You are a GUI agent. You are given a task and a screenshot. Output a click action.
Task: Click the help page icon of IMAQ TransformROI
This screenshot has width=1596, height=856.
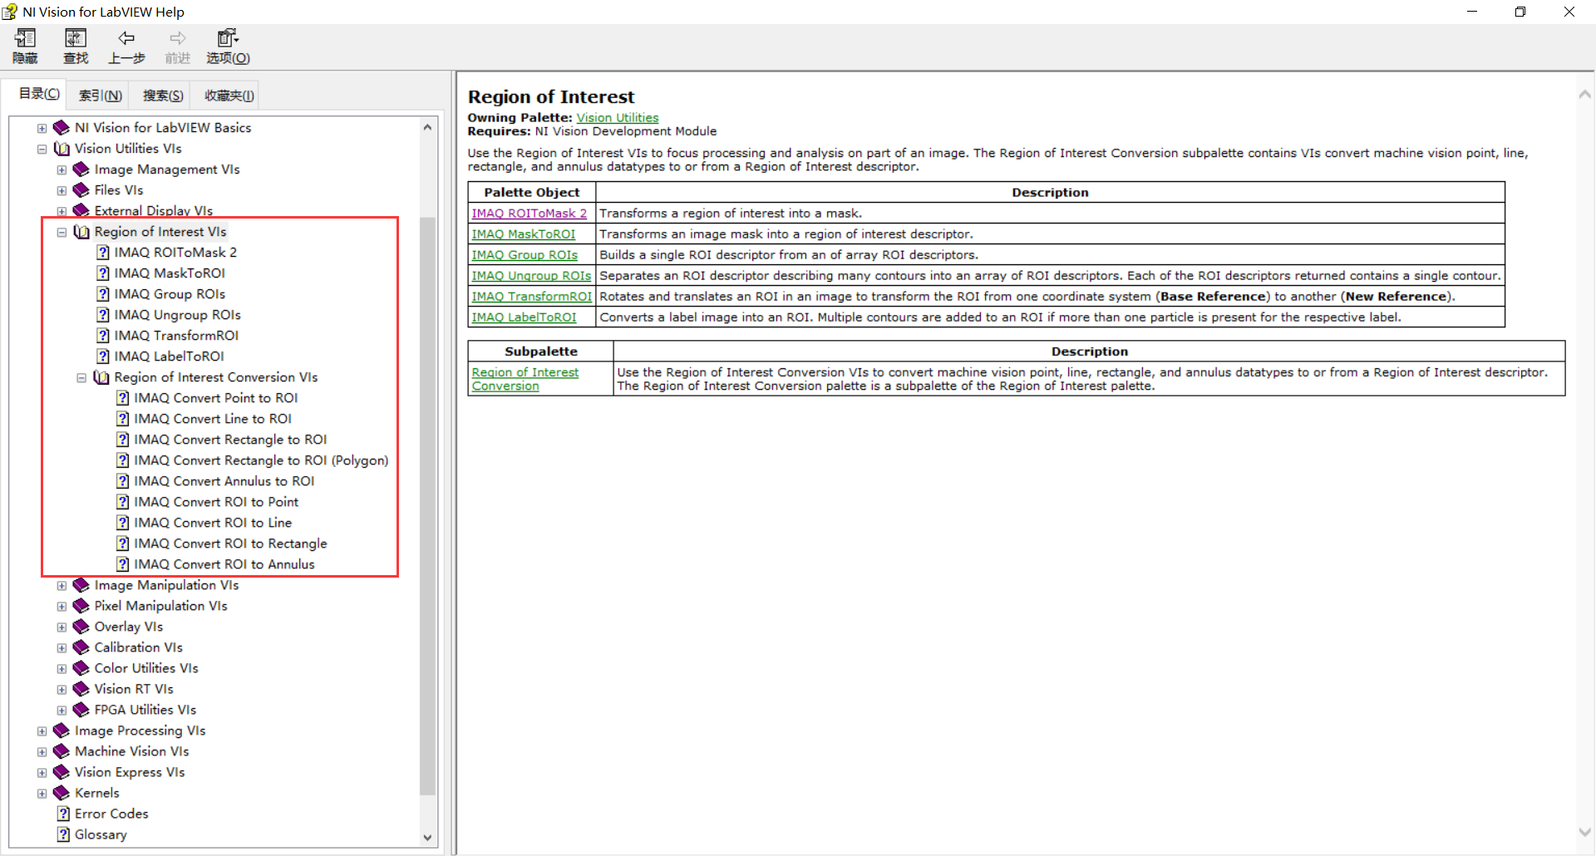102,335
